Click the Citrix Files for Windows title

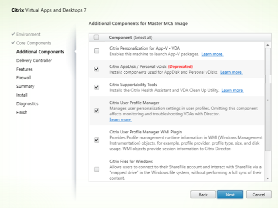[x=131, y=161]
